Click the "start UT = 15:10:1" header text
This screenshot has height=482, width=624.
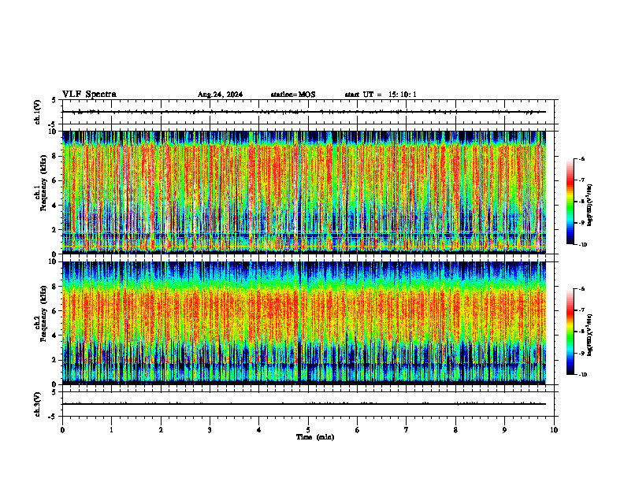[381, 95]
